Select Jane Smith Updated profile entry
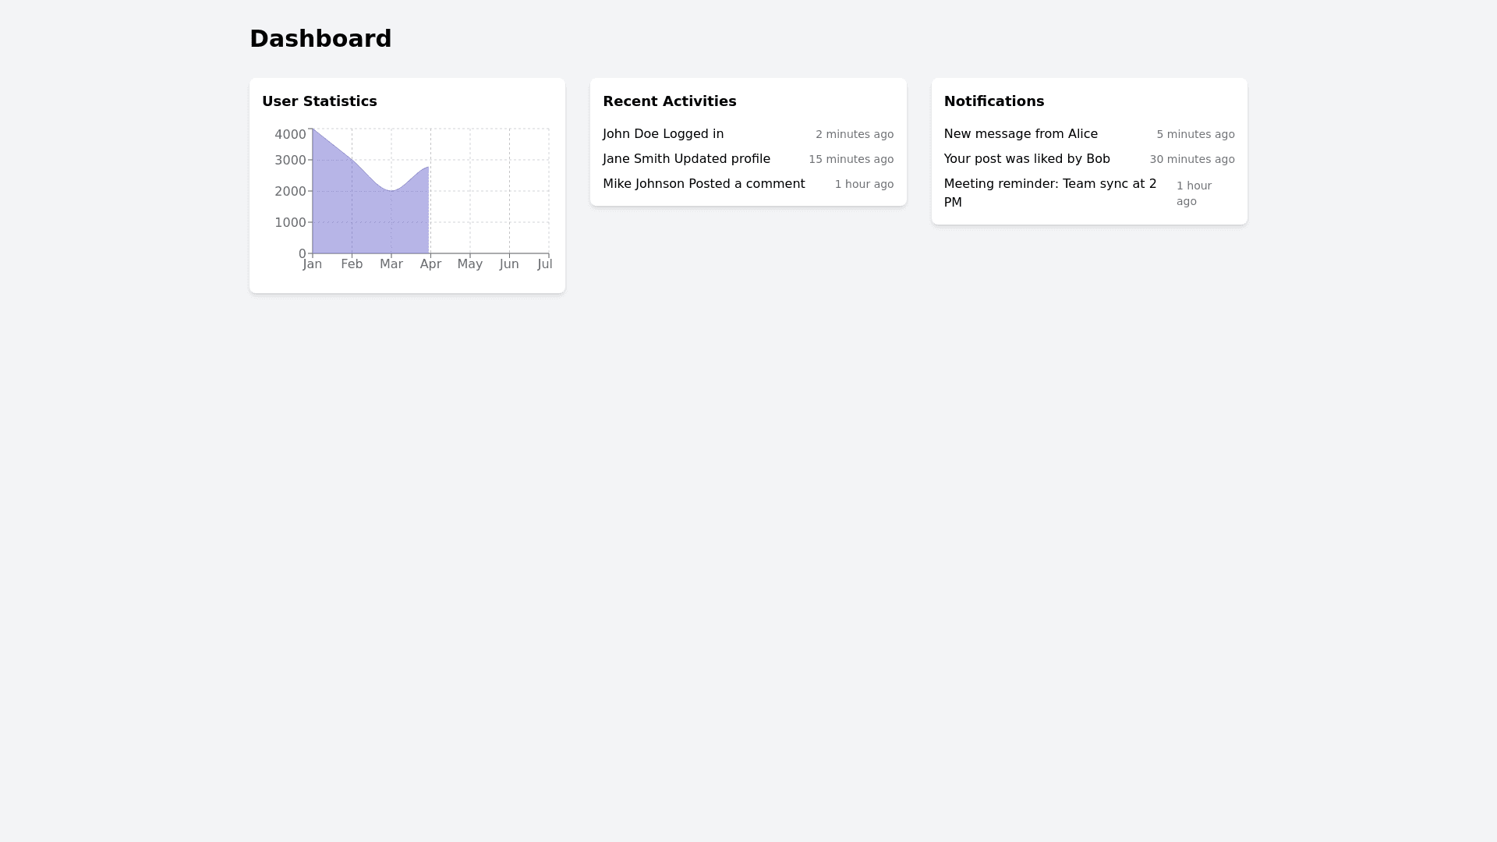The width and height of the screenshot is (1497, 842). [x=686, y=159]
